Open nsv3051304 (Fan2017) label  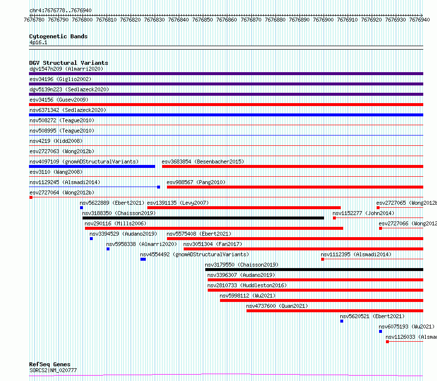coord(213,244)
